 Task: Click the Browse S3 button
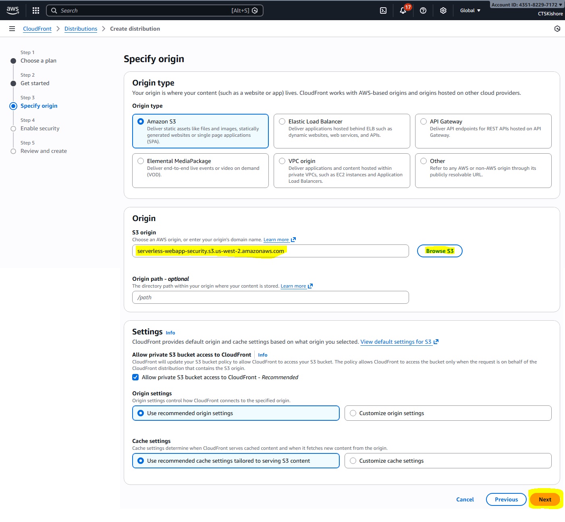(439, 251)
